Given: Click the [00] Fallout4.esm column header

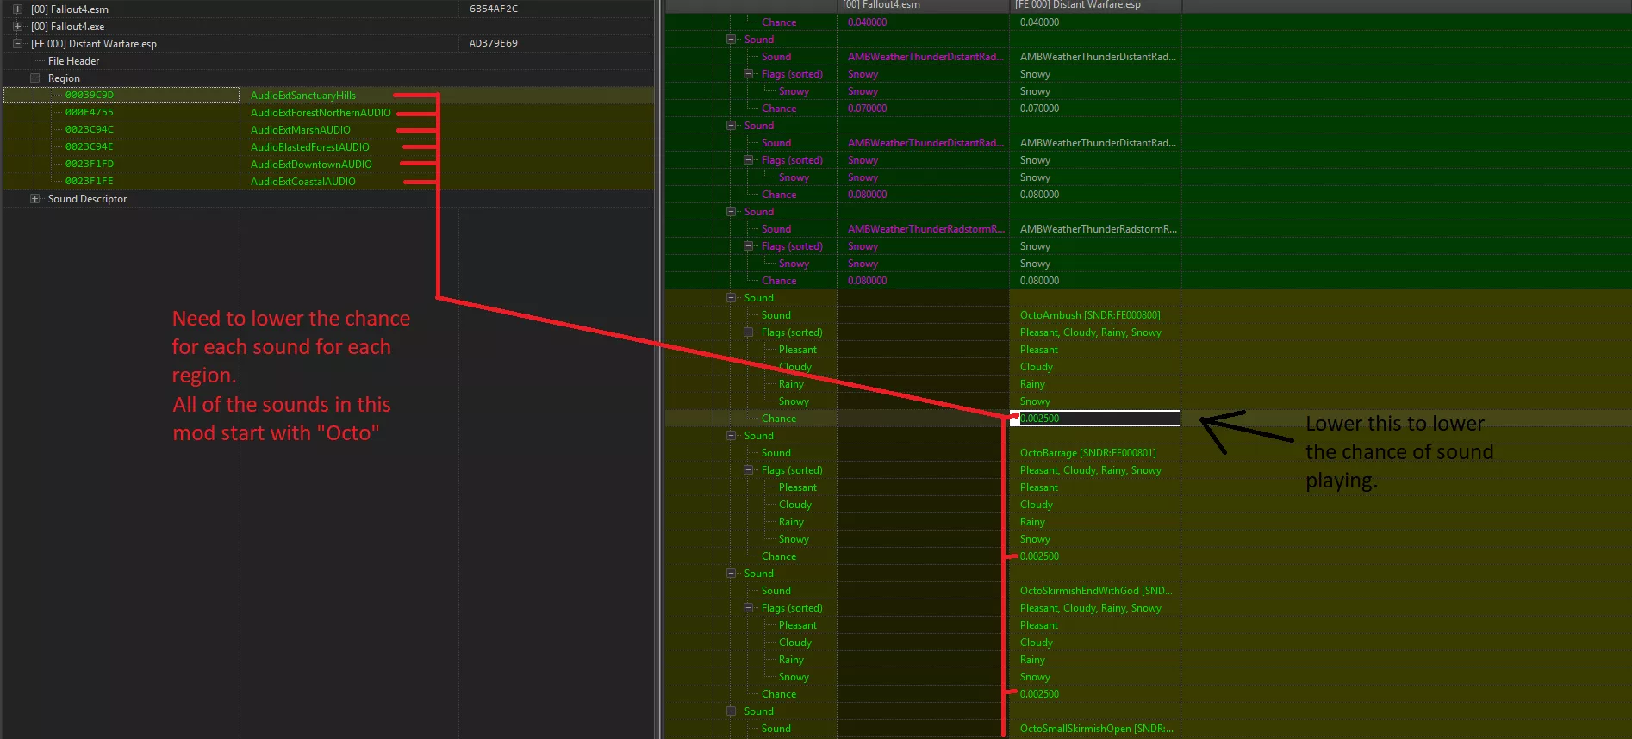Looking at the screenshot, I should [x=923, y=5].
